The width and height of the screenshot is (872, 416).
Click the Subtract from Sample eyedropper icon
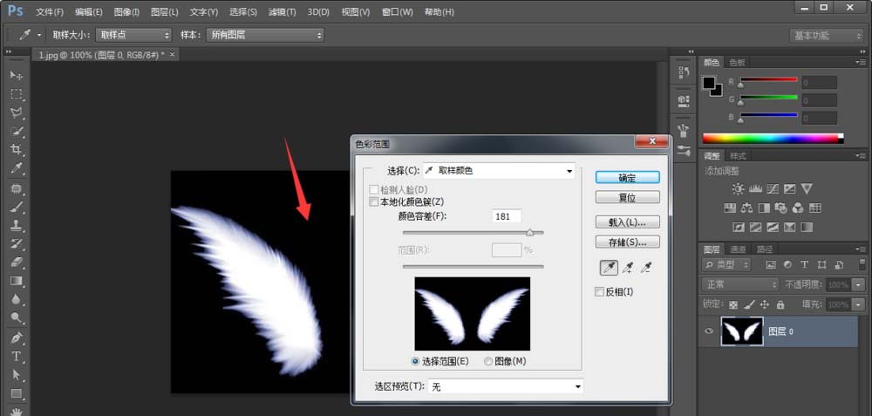(647, 267)
